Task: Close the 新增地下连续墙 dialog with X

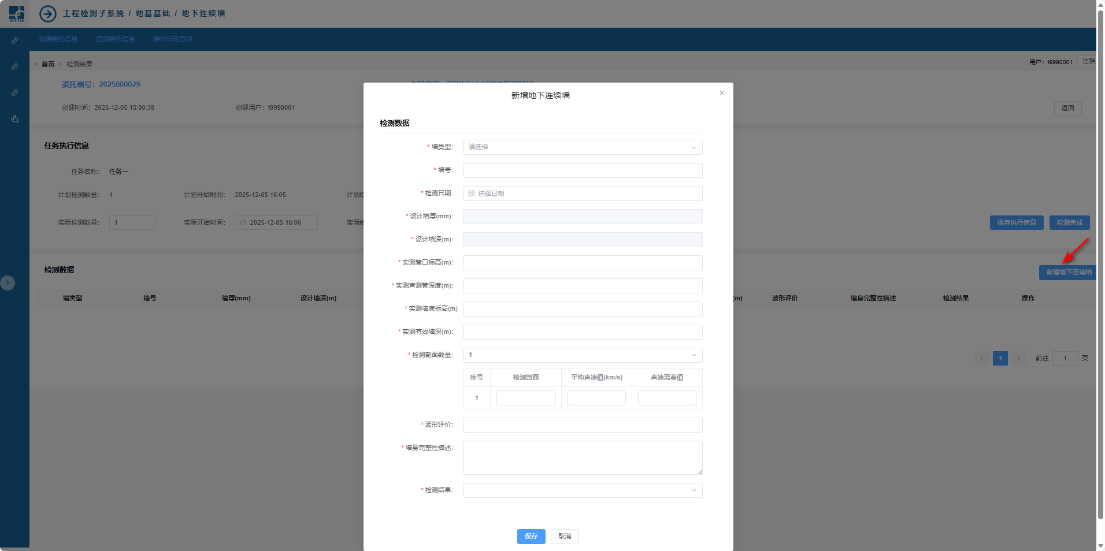Action: pyautogui.click(x=721, y=93)
